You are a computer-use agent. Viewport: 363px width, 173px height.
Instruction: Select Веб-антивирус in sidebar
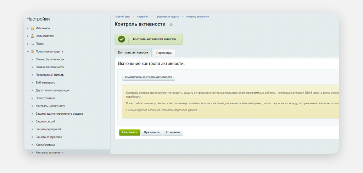point(45,83)
